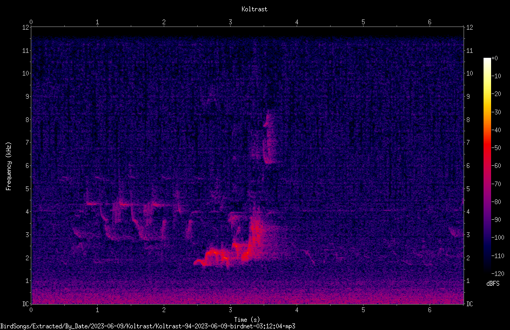Click the high-pitched call between 6 and 8 kHz
This screenshot has height=330, width=510.
click(x=270, y=138)
